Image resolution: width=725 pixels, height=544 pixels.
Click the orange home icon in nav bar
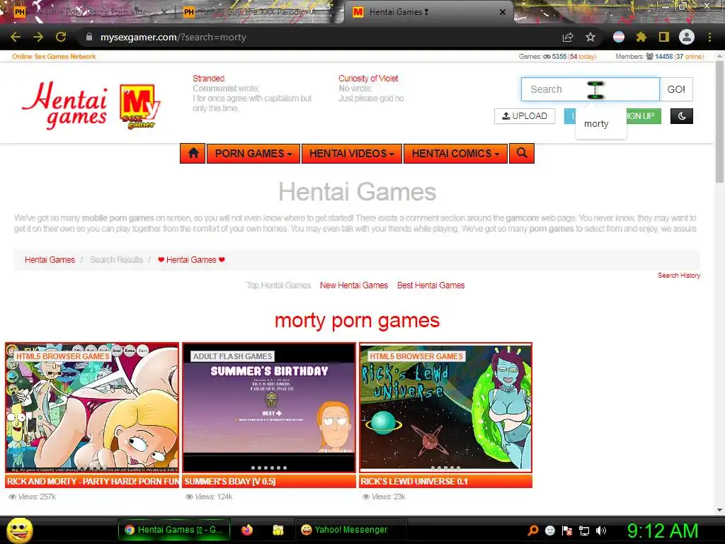click(x=193, y=154)
